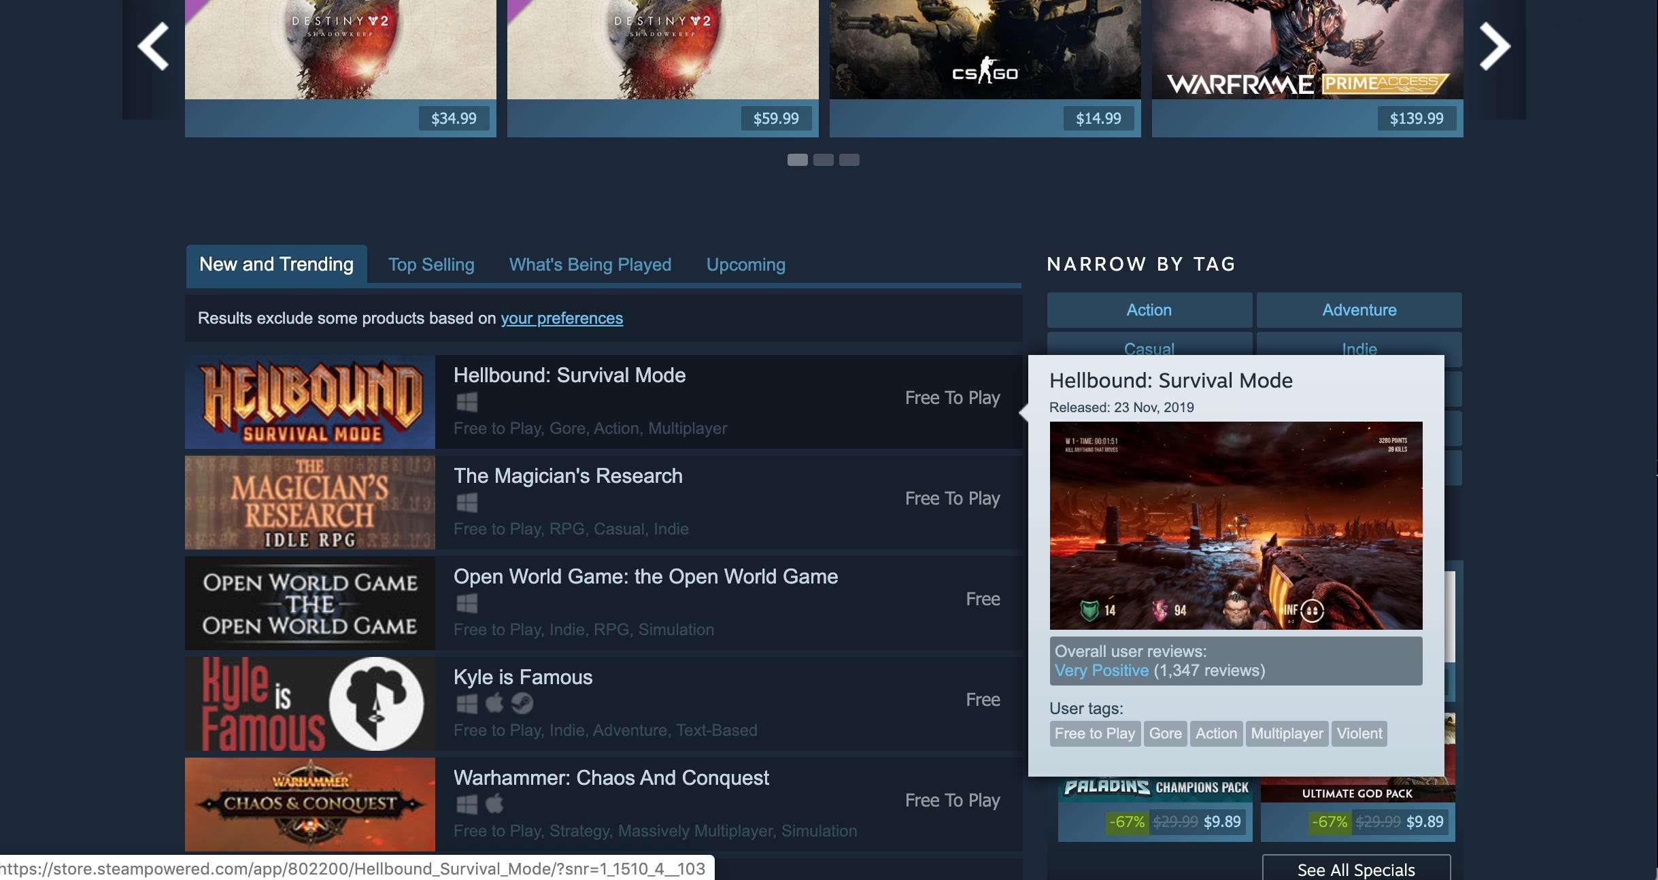This screenshot has width=1658, height=880.
Task: Select the second carousel dot indicator
Action: click(x=824, y=159)
